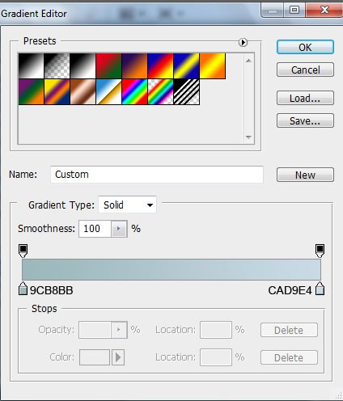Viewport: 343px width, 401px height.
Task: Open the presets flyout menu arrow
Action: coord(243,42)
